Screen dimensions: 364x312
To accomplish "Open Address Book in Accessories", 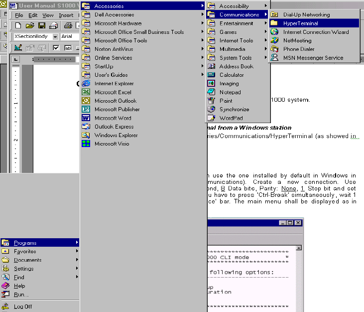I will 238,66.
